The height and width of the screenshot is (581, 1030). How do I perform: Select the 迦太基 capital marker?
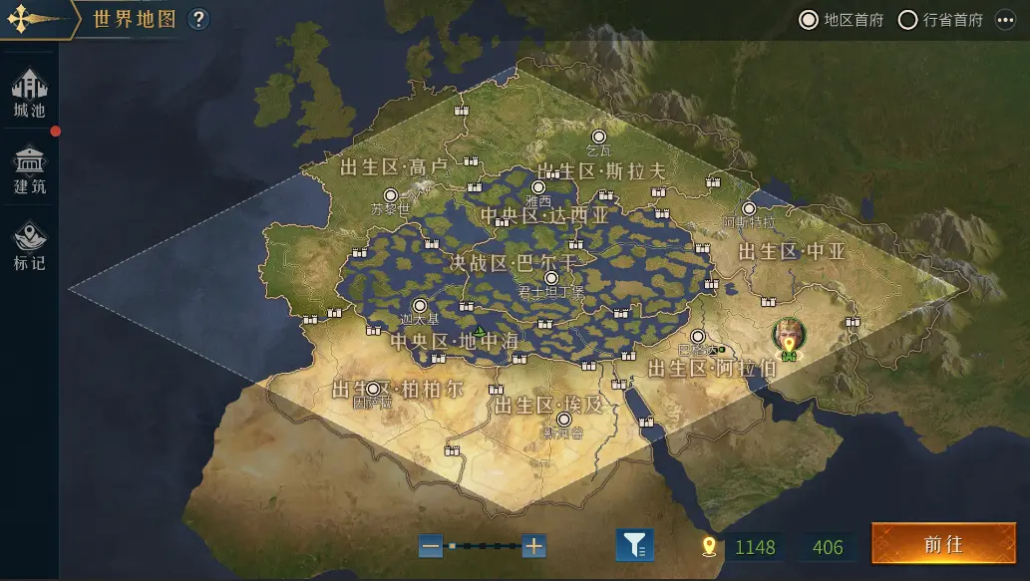(420, 306)
